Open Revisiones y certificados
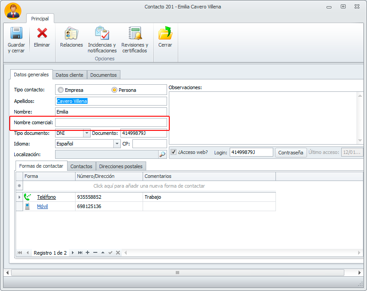 [x=135, y=34]
